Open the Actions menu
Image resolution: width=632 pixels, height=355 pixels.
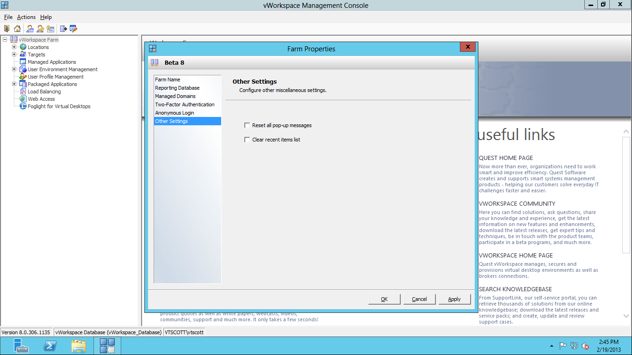[26, 17]
